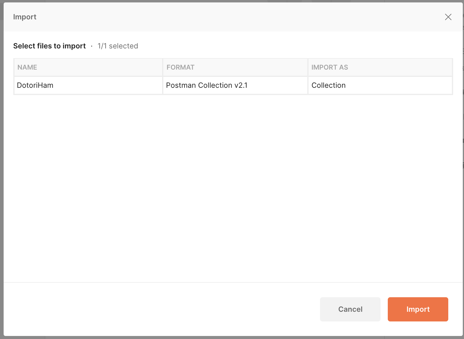464x339 pixels.
Task: Click the 1/1 selected counter text
Action: click(118, 46)
